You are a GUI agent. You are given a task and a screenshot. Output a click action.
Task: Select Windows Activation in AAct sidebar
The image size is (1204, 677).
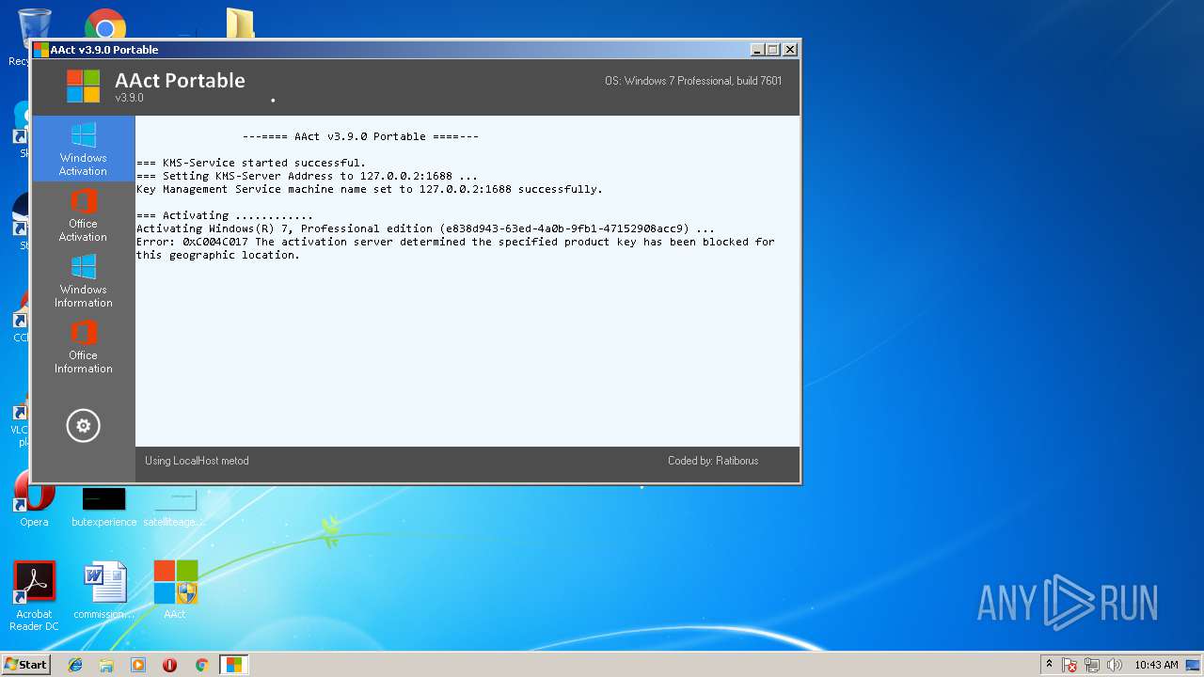(84, 149)
